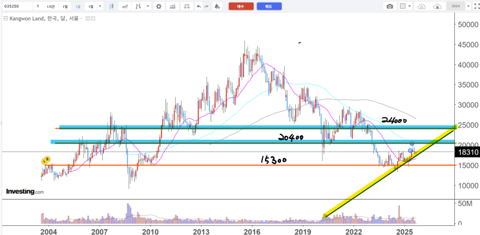Open chart settings gear icon
This screenshot has width=480, height=235.
pyautogui.click(x=158, y=6)
